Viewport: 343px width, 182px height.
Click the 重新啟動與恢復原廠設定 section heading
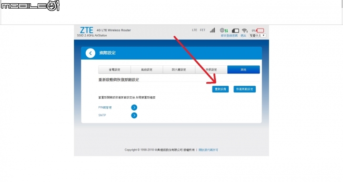coord(119,80)
